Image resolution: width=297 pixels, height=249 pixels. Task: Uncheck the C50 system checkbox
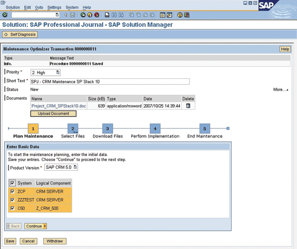(12, 208)
